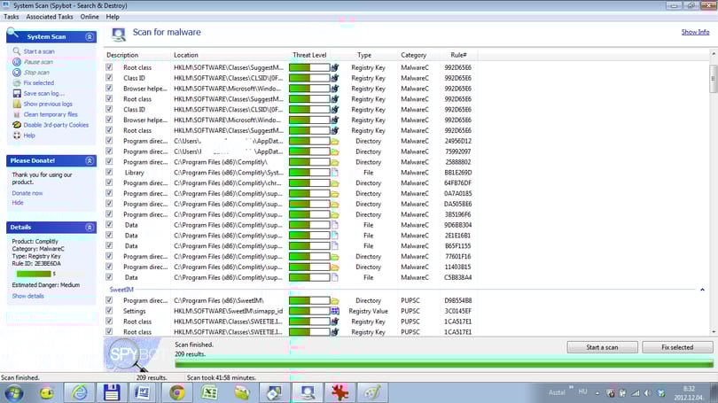Click the volume speaker icon in system tray
This screenshot has width=718, height=403.
click(647, 393)
